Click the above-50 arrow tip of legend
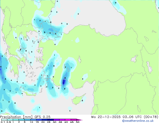Viewport: 159px width, 123px height. (79, 120)
